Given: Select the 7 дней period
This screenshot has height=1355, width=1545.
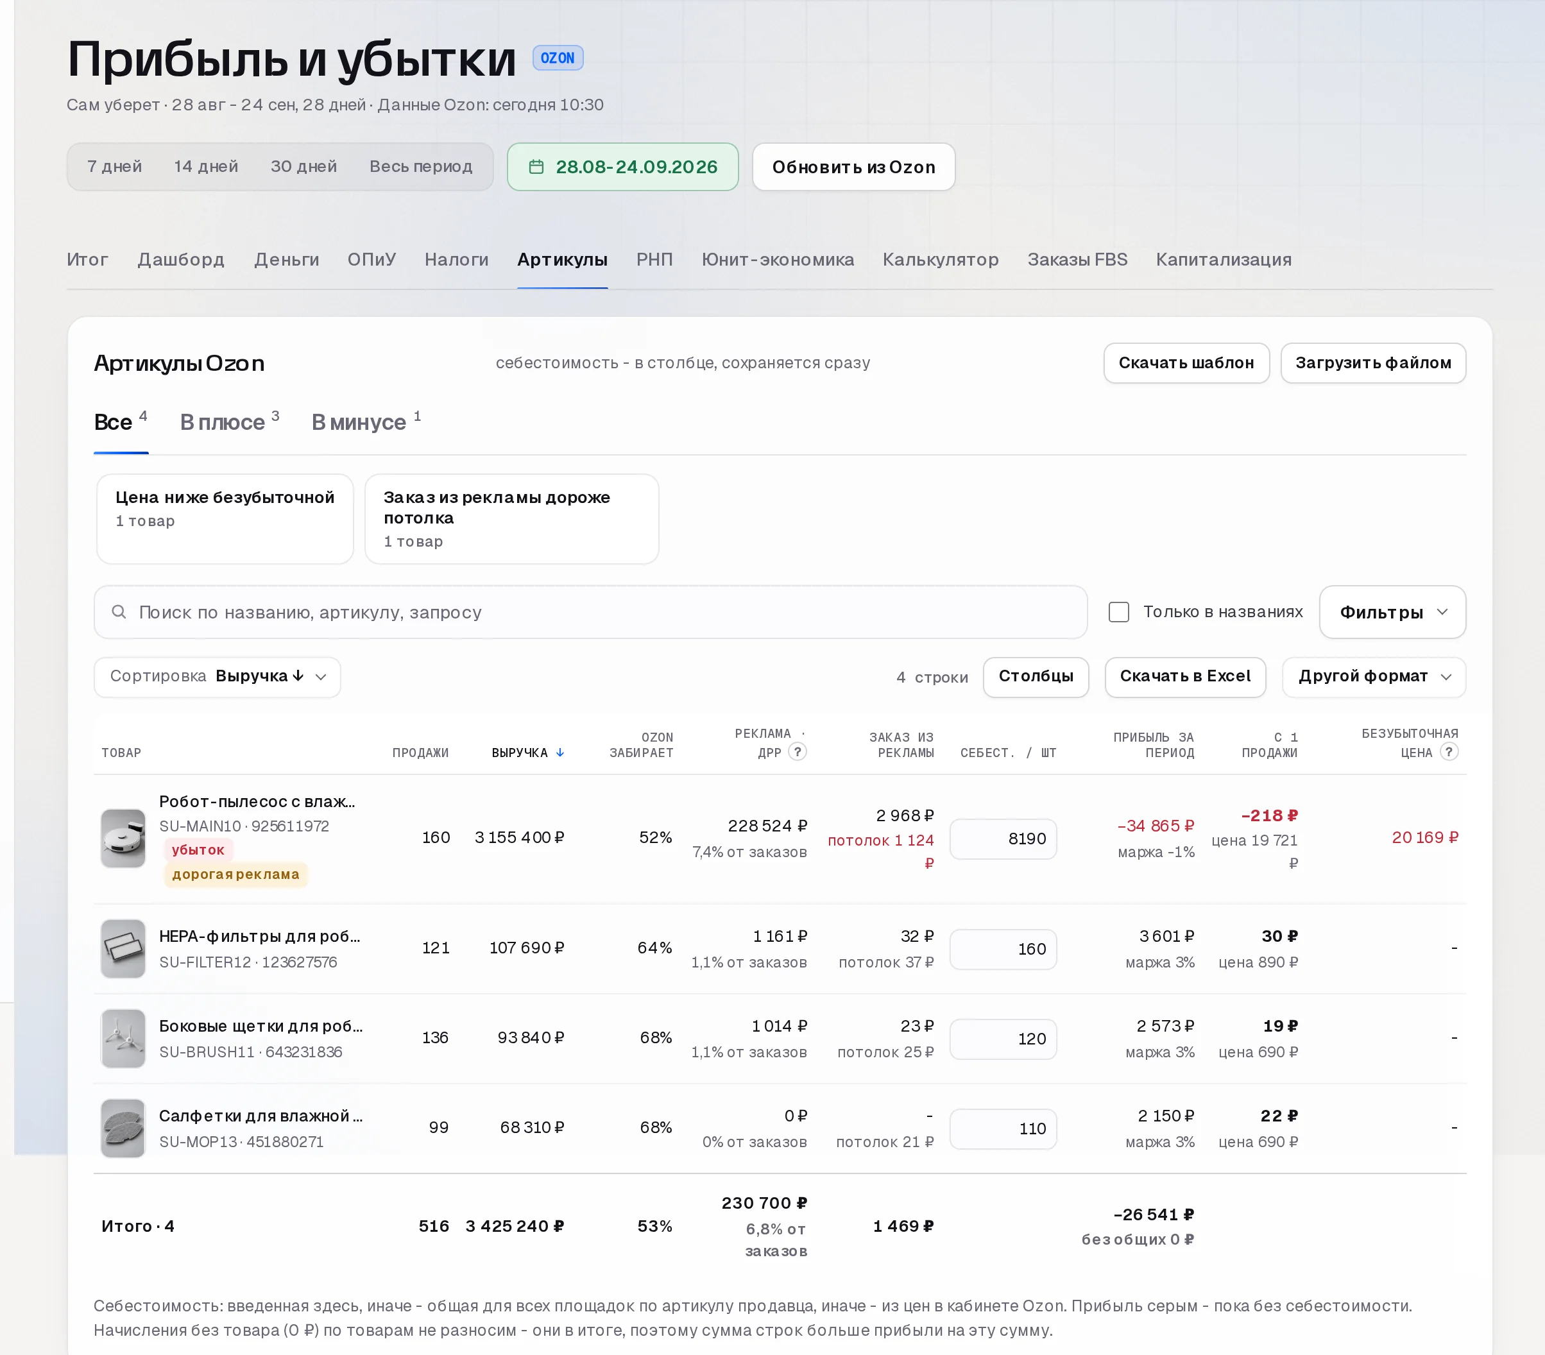Looking at the screenshot, I should (x=114, y=166).
